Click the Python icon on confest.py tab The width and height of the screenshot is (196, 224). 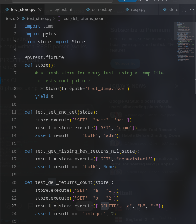(x=88, y=10)
